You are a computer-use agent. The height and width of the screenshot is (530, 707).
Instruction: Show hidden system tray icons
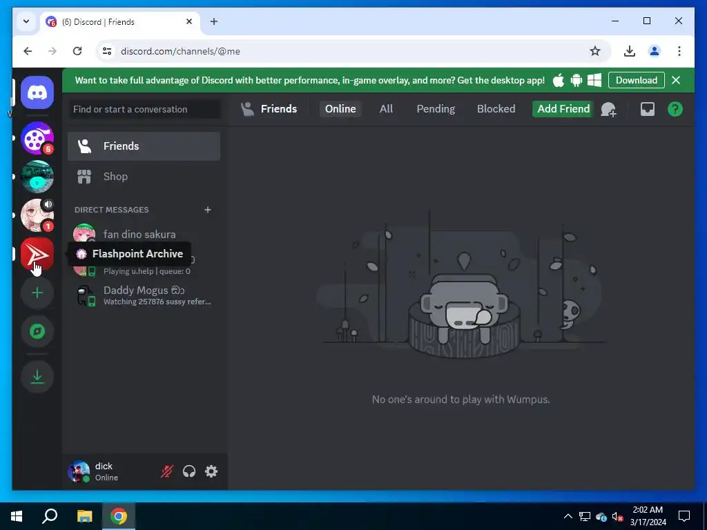pos(568,516)
